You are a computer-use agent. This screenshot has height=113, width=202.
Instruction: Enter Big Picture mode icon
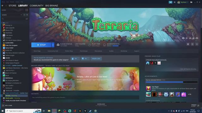(x=191, y=2)
